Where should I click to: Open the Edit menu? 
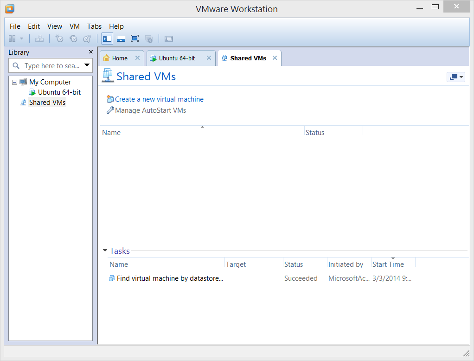[34, 26]
